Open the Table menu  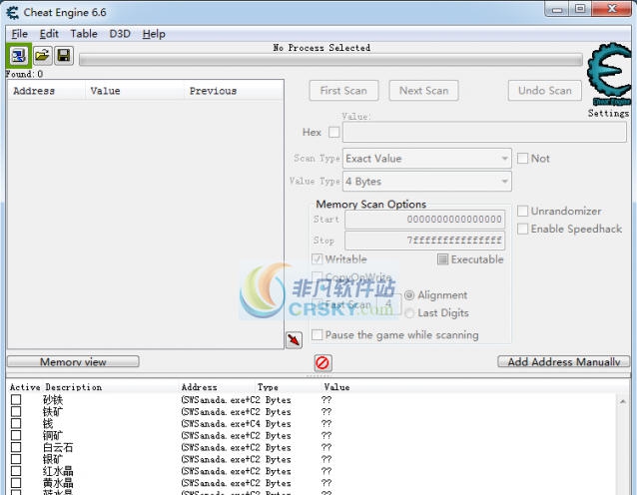(x=84, y=34)
